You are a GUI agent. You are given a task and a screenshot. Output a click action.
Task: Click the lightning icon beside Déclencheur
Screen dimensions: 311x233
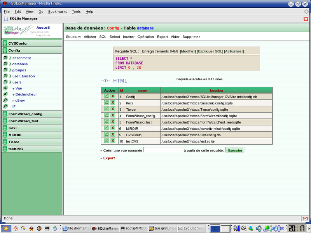point(5,94)
